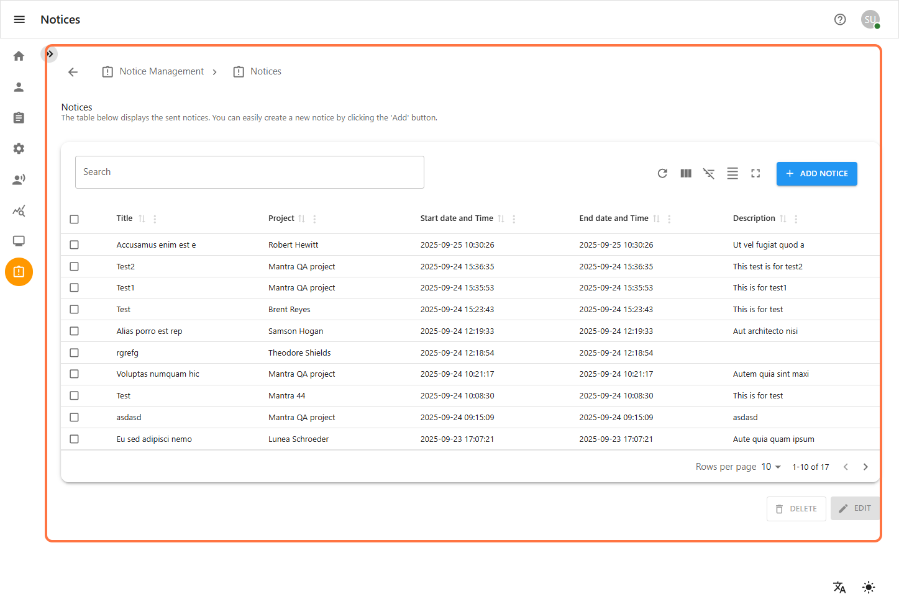This screenshot has width=899, height=602.
Task: Remove all table filters
Action: (x=709, y=173)
